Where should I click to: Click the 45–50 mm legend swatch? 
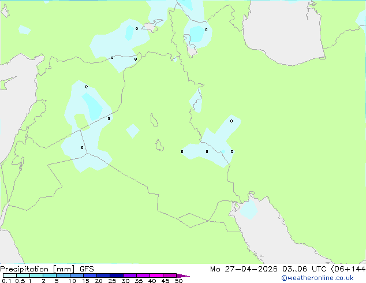click(x=170, y=275)
